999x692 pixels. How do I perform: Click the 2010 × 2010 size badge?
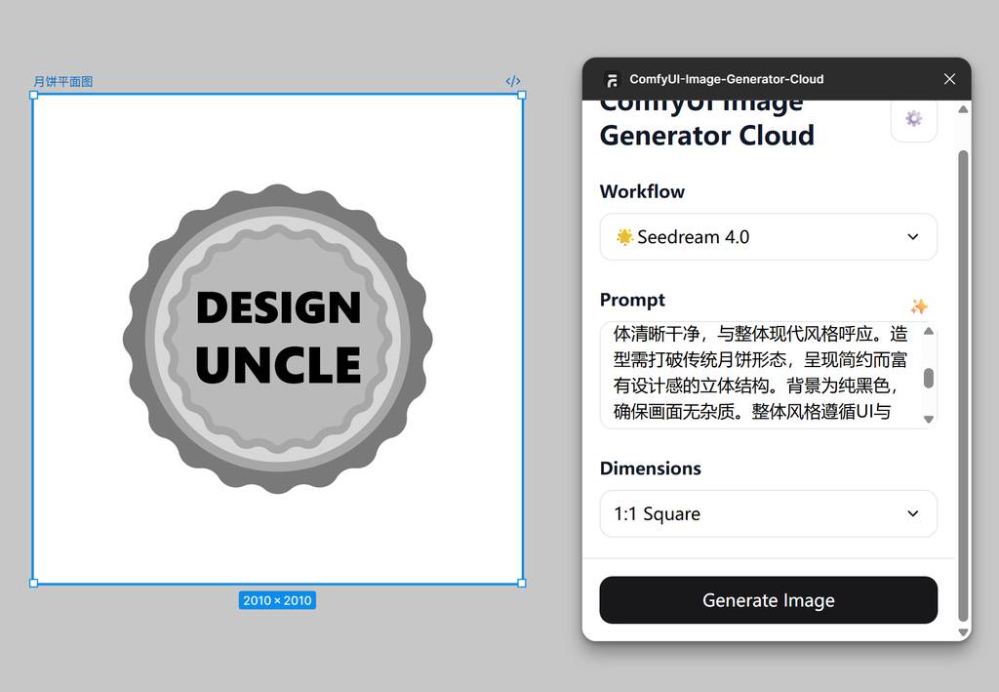point(277,600)
